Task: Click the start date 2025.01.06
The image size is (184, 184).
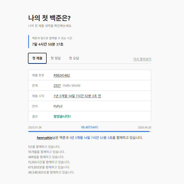Action: coord(35,127)
